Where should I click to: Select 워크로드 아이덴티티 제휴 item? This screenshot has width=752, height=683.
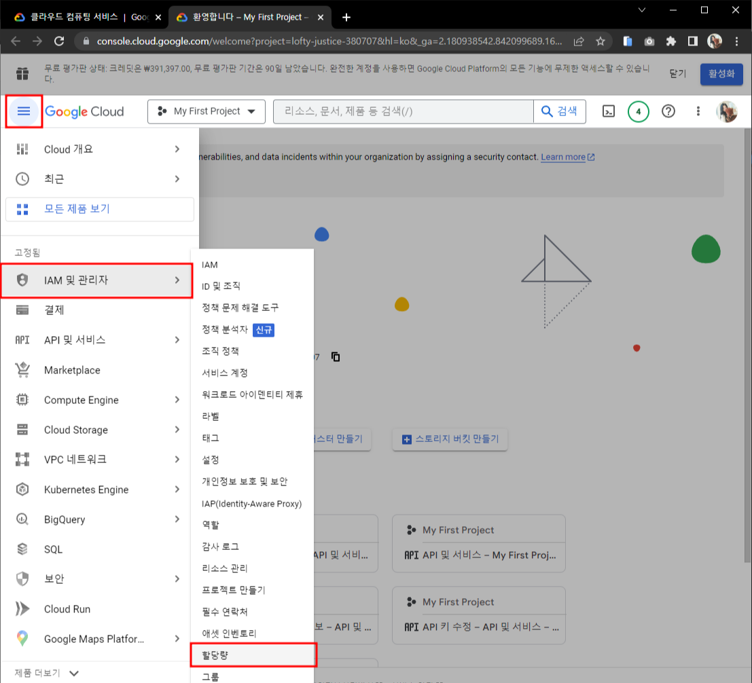click(x=252, y=394)
